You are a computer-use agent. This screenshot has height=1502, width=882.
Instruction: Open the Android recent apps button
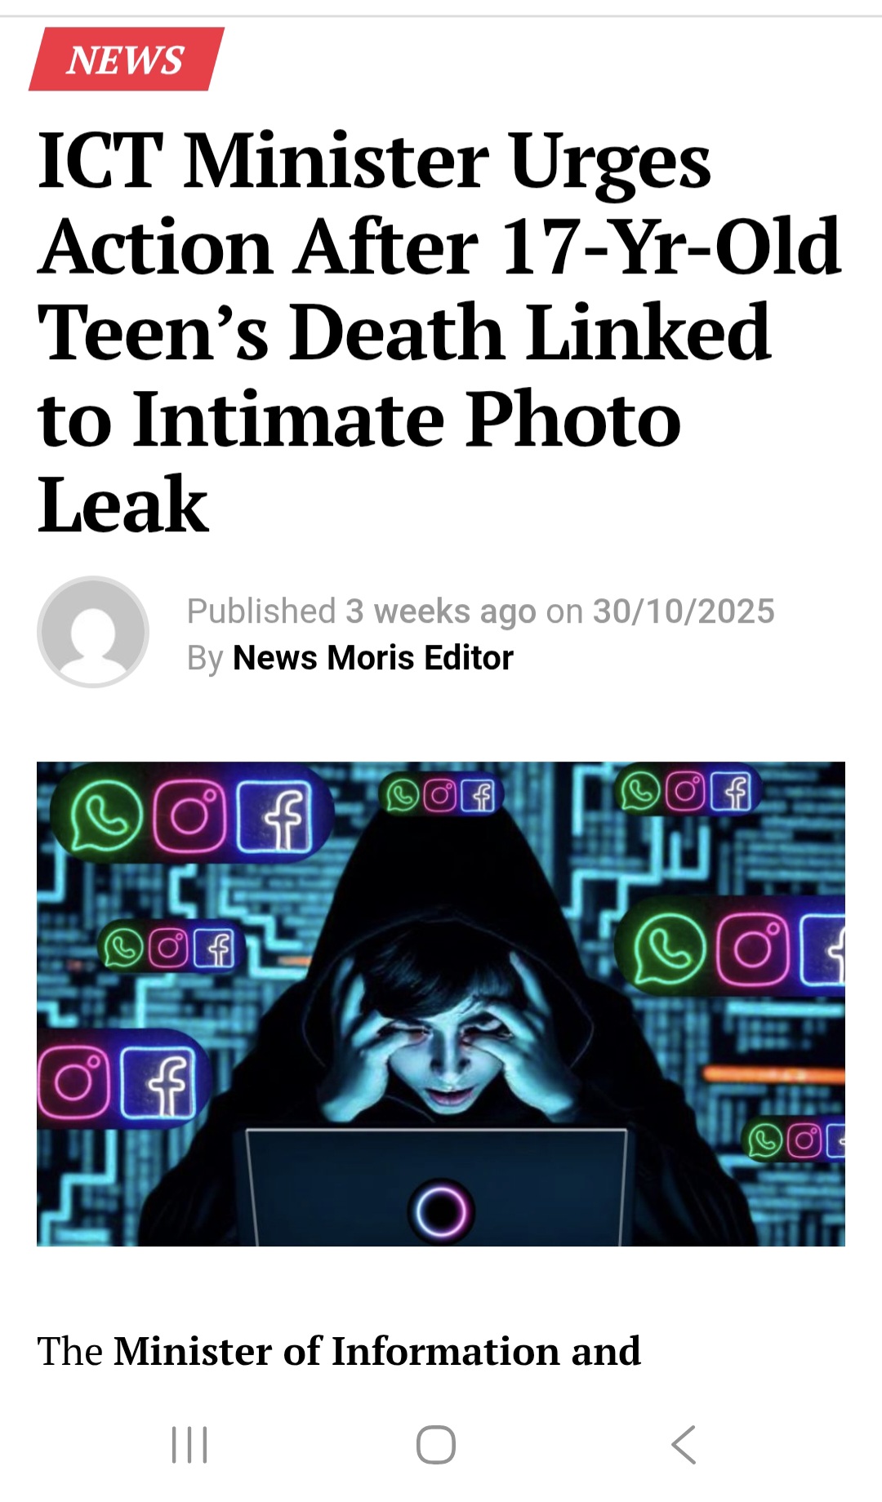coord(189,1445)
